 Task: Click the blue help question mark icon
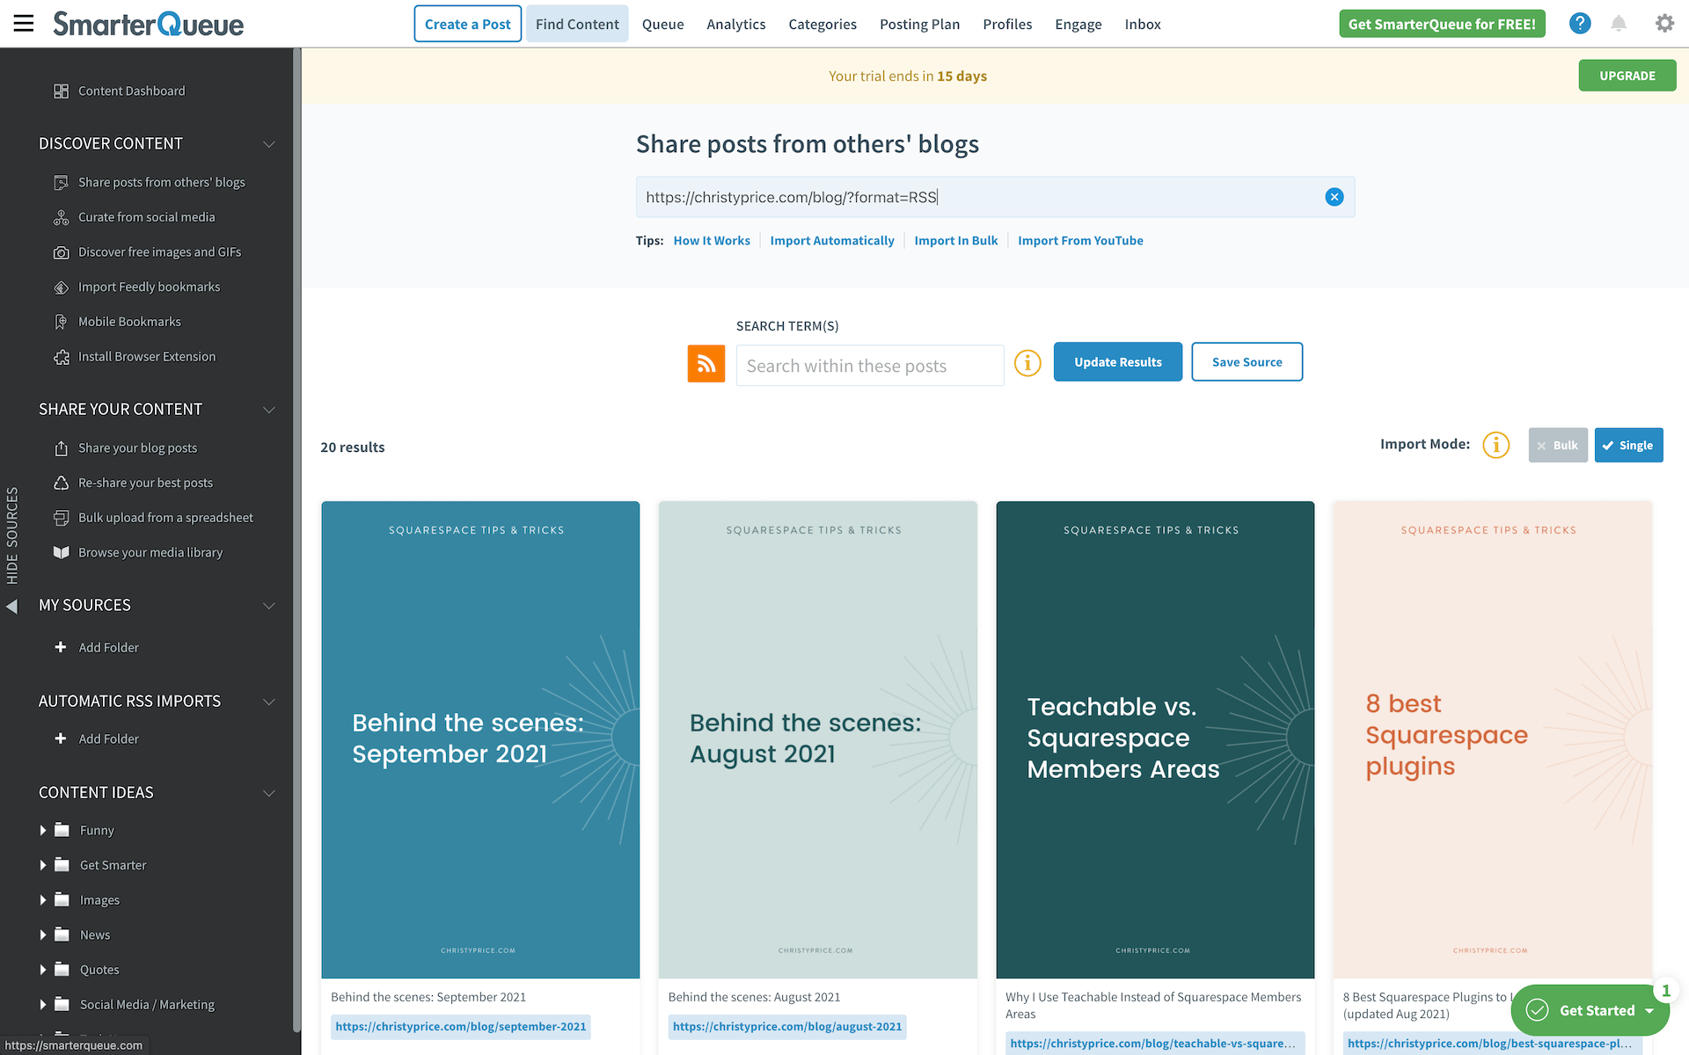click(x=1580, y=24)
